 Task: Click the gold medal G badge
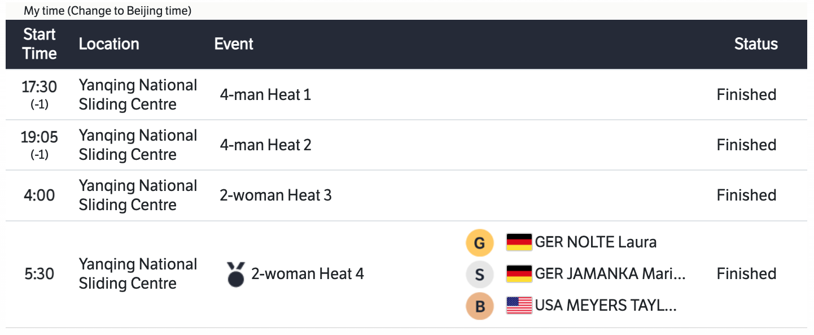[479, 243]
